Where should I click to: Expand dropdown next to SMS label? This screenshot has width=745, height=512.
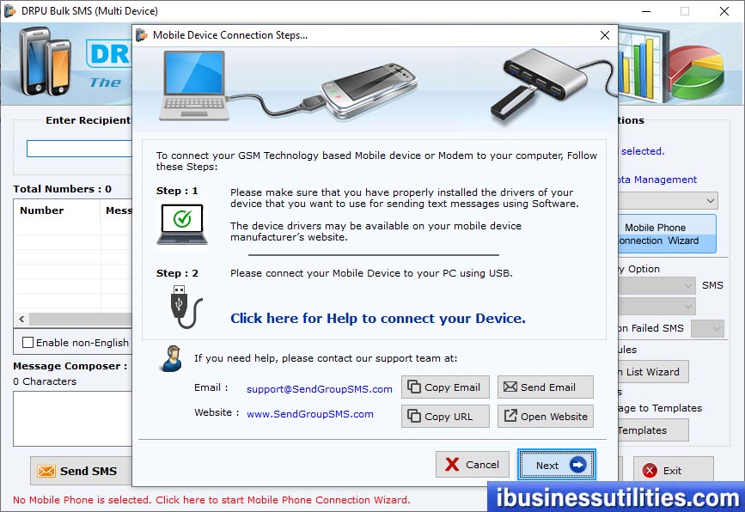click(x=687, y=285)
